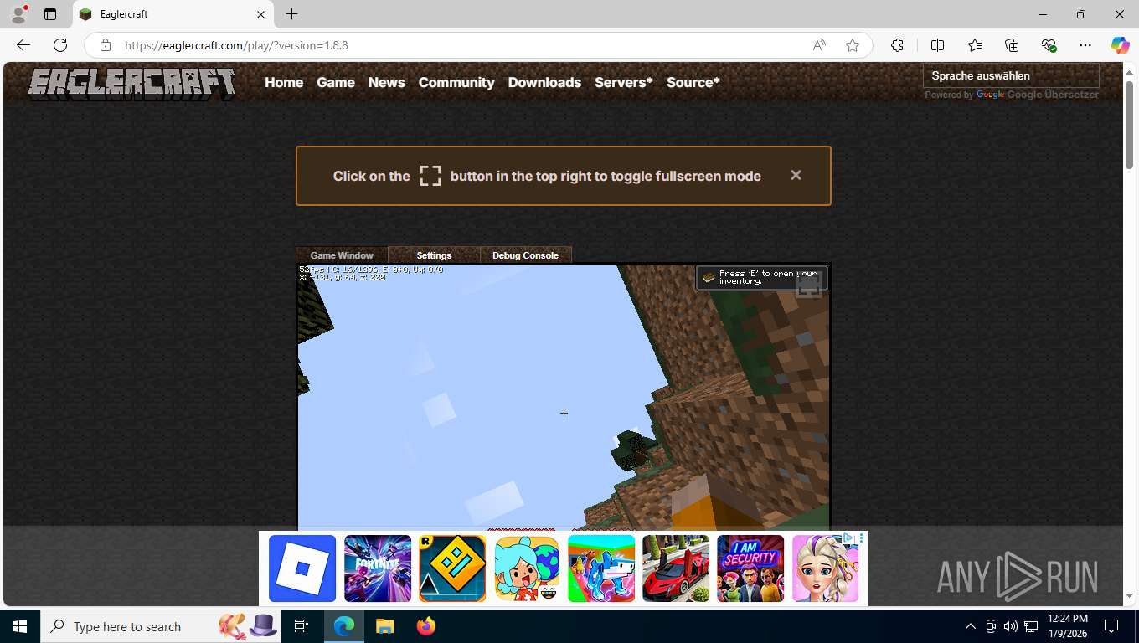This screenshot has height=643, width=1139.
Task: Click the browser back arrow
Action: click(x=23, y=45)
